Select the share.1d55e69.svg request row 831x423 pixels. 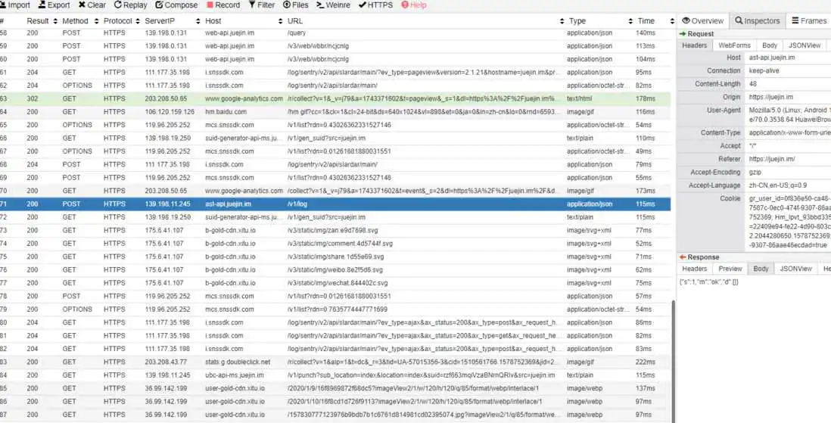[335, 257]
